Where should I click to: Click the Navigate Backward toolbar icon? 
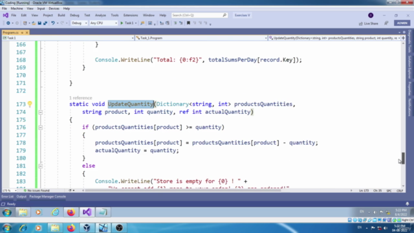(8, 23)
